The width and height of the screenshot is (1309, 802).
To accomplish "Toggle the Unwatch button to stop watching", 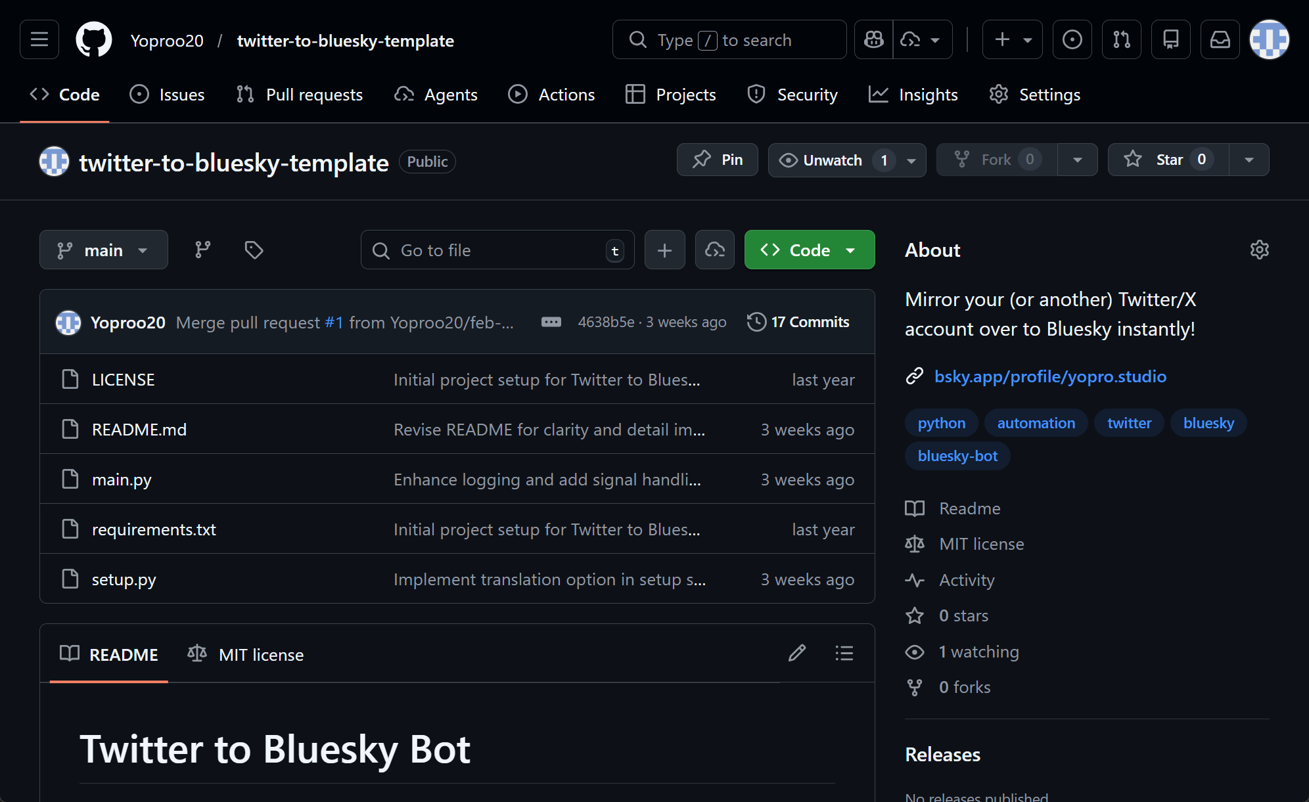I will [x=833, y=160].
